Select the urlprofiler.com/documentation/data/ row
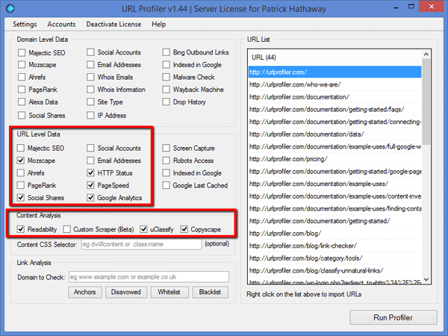The height and width of the screenshot is (336, 448). (x=335, y=134)
